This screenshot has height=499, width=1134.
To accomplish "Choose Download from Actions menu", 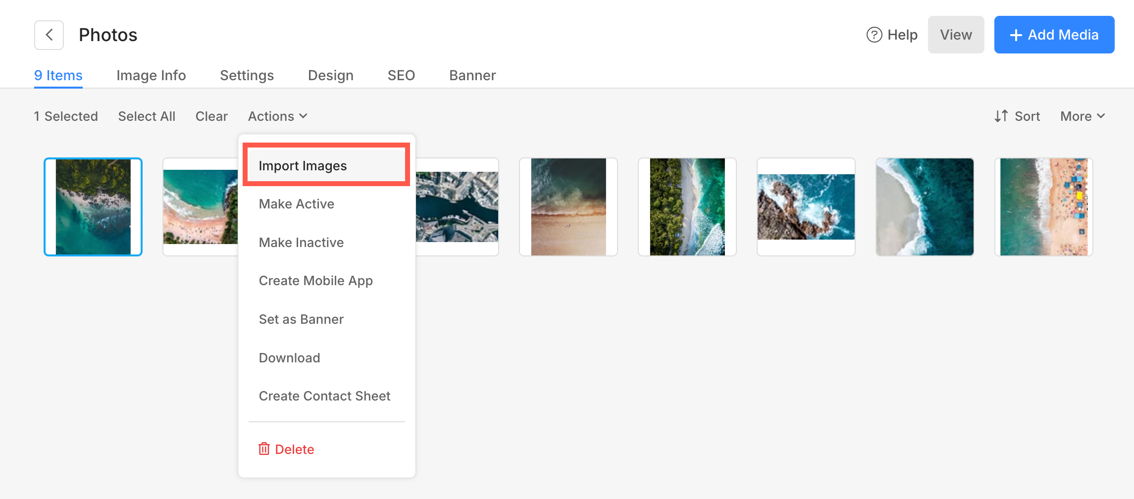I will [289, 358].
